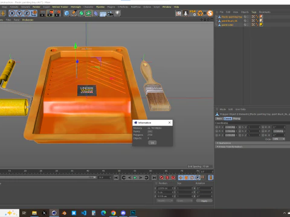Open the Window menu
This screenshot has height=217, width=290.
click(167, 7)
